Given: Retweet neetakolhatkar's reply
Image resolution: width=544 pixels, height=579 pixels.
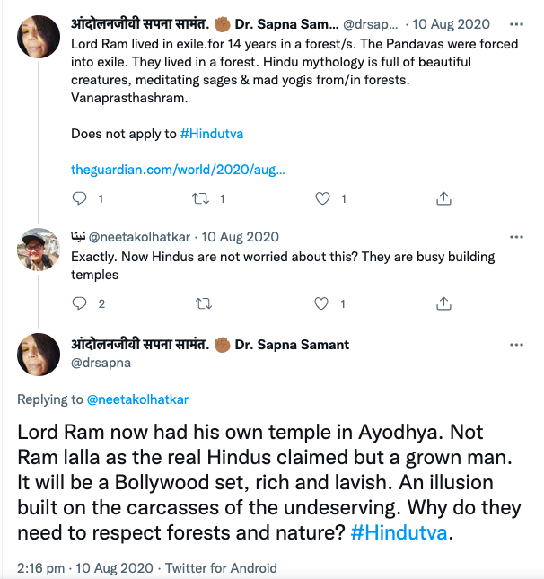Looking at the screenshot, I should click(x=203, y=304).
